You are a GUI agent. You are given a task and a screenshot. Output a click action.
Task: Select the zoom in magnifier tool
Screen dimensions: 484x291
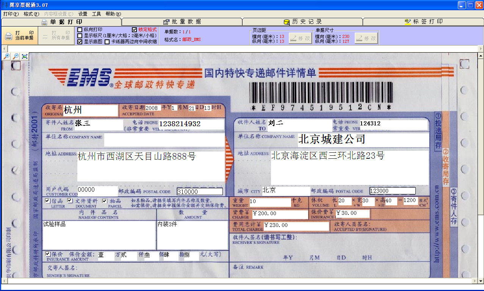click(7, 56)
